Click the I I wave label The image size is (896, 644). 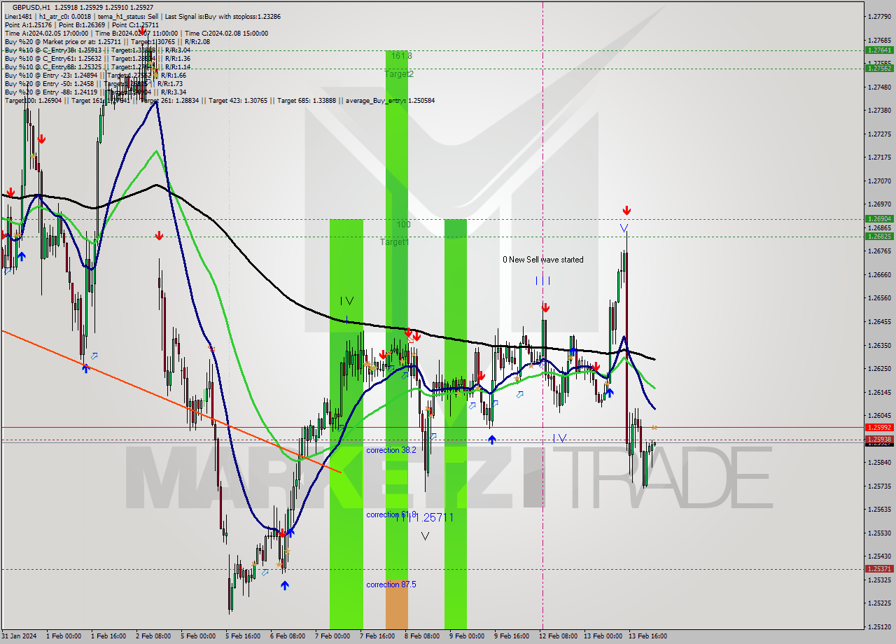(542, 281)
